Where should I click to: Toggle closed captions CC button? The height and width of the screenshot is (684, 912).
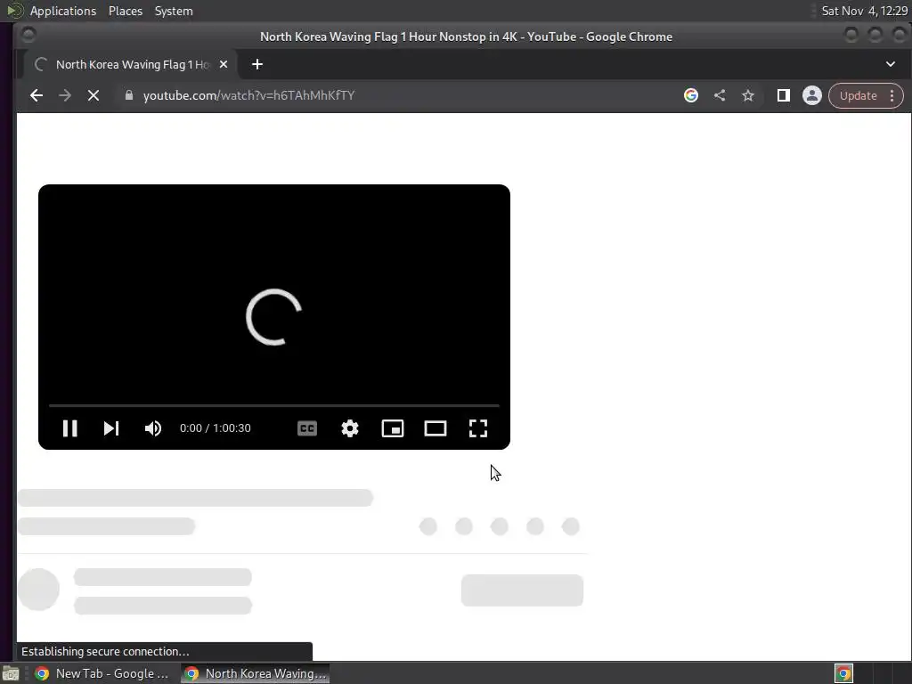(x=307, y=428)
